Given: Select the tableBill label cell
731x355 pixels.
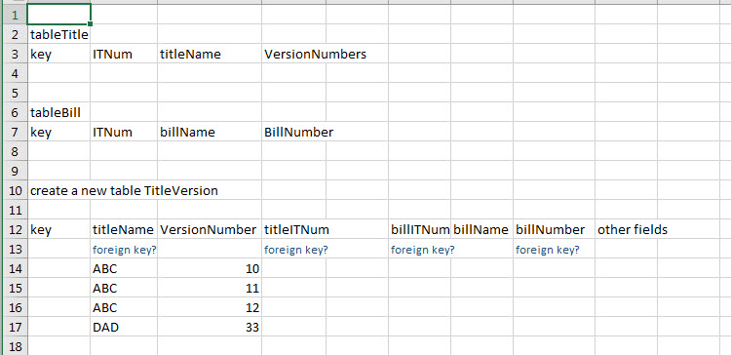Looking at the screenshot, I should [x=58, y=112].
